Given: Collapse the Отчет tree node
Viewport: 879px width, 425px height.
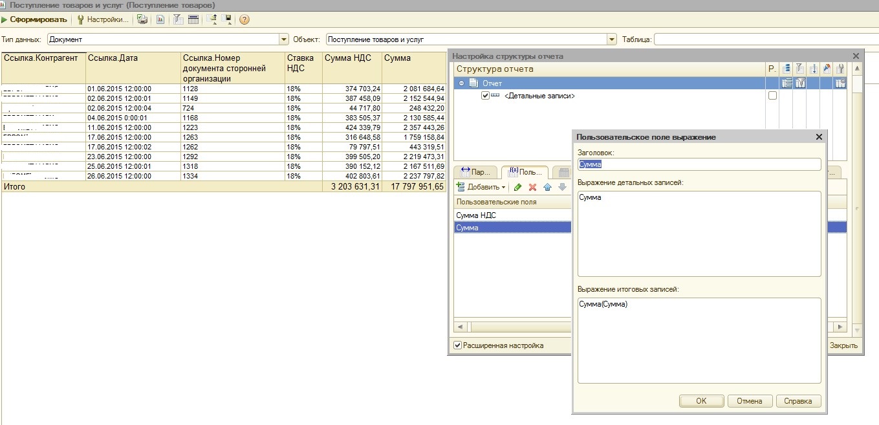Looking at the screenshot, I should [462, 83].
